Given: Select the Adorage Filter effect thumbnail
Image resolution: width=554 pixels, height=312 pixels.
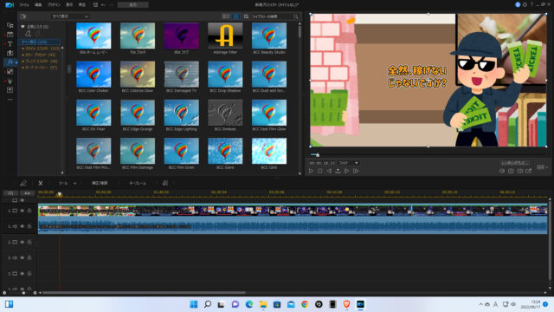Looking at the screenshot, I should (x=225, y=36).
